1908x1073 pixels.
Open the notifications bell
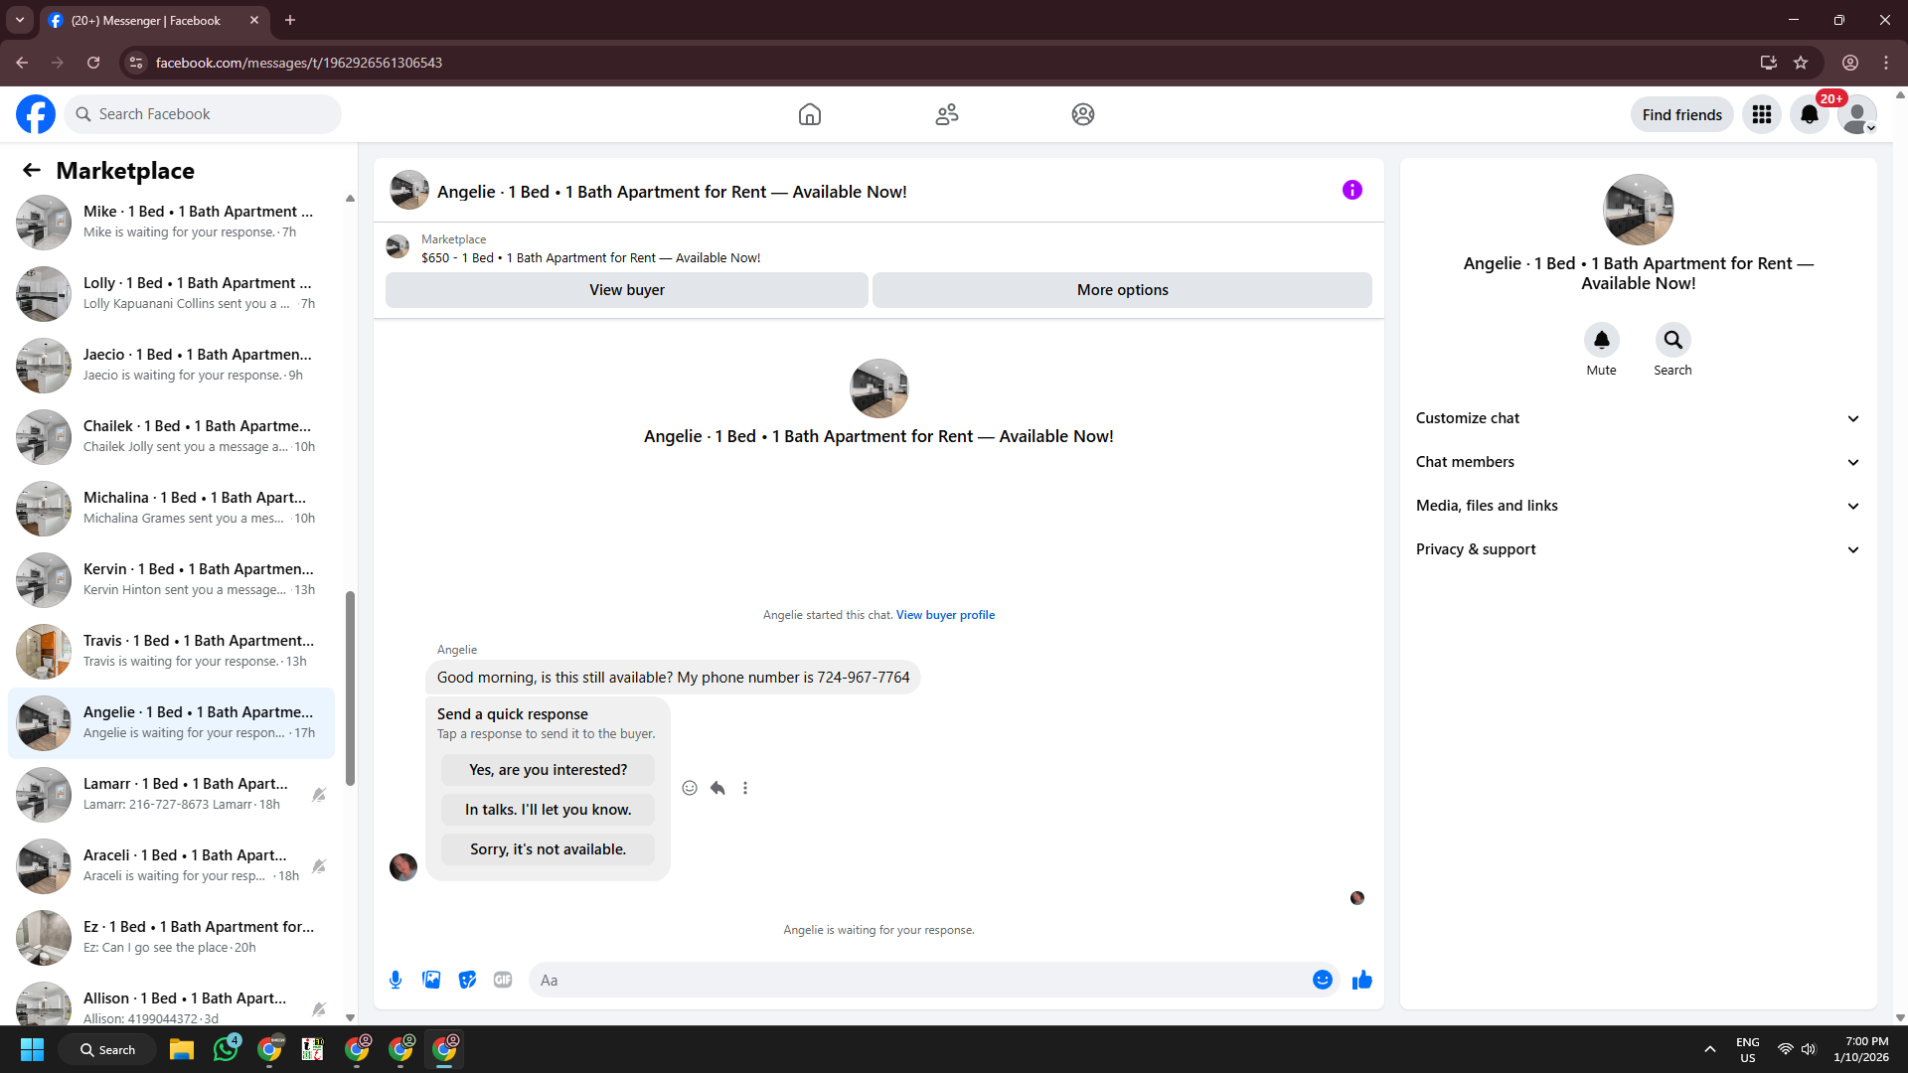tap(1810, 114)
